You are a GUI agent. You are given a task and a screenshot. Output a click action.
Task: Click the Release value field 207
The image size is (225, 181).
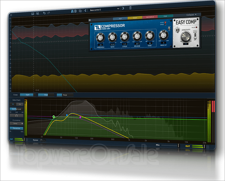(137, 44)
